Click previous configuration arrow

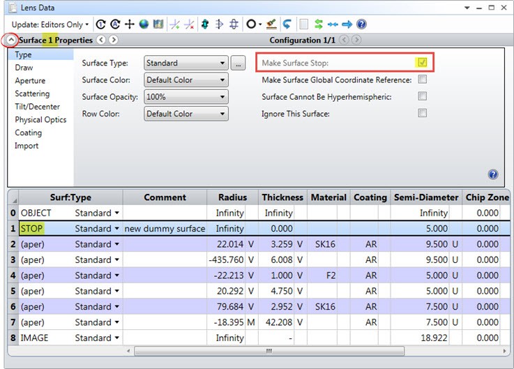(x=344, y=40)
